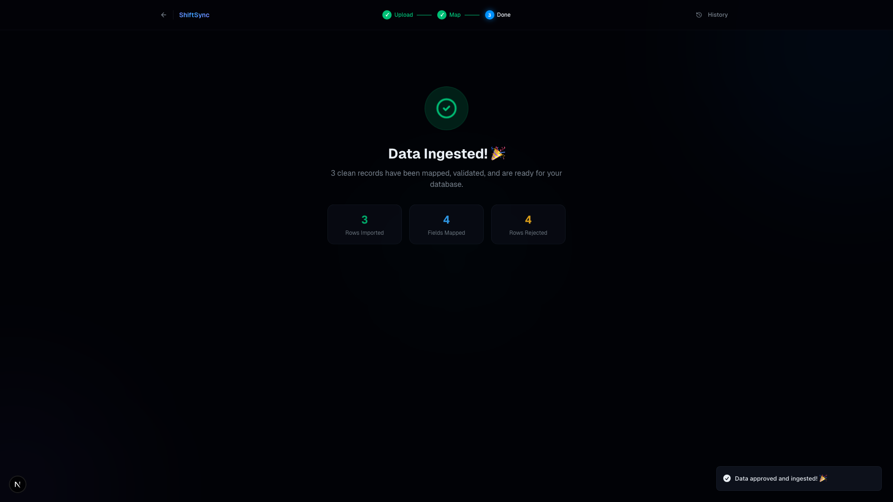Click the Data Ingested heading

(x=446, y=153)
